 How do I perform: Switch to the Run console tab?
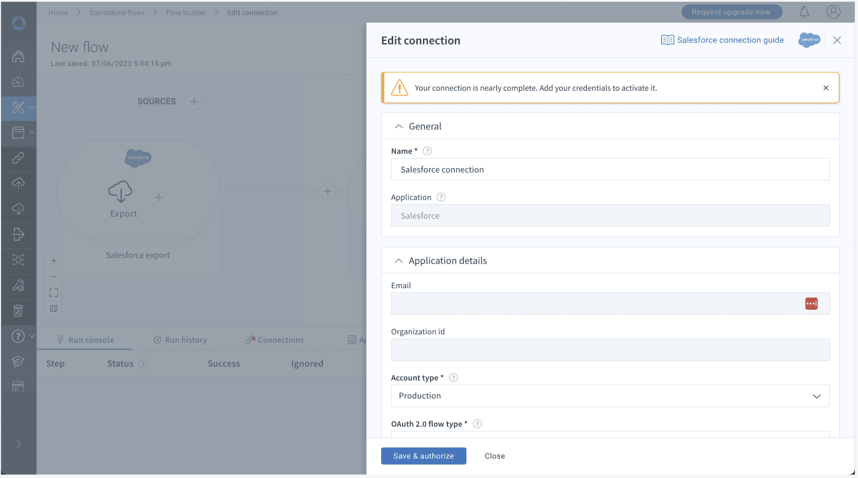click(x=85, y=340)
